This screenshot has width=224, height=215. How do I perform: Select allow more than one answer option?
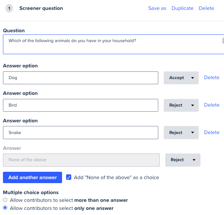[5, 200]
